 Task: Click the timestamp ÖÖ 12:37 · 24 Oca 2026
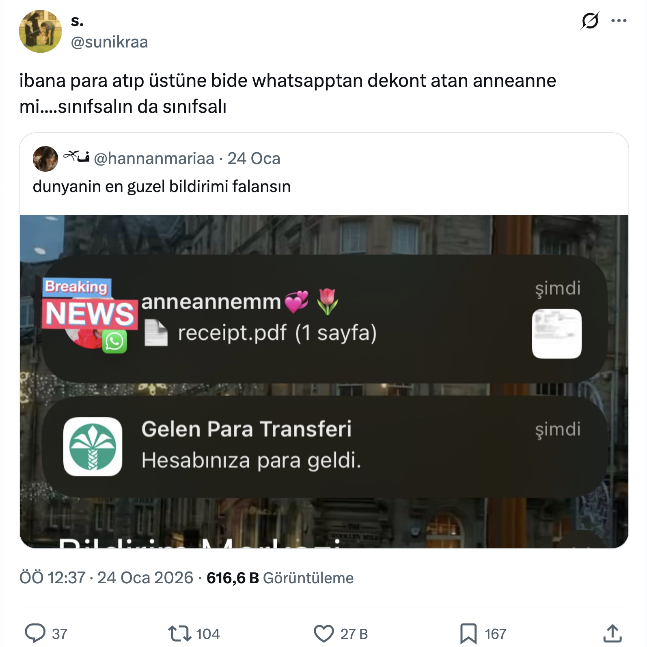point(106,578)
